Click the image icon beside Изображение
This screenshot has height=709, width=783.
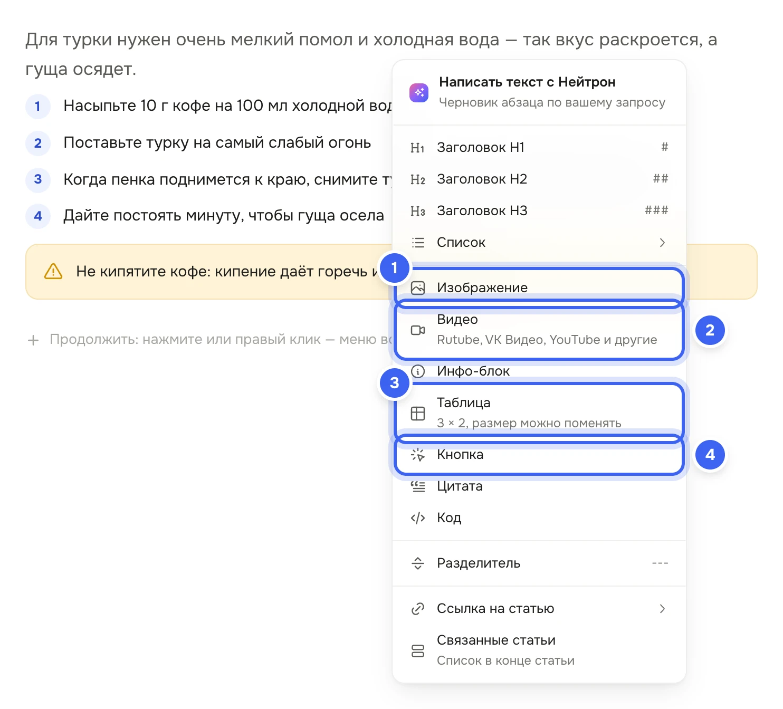(418, 288)
